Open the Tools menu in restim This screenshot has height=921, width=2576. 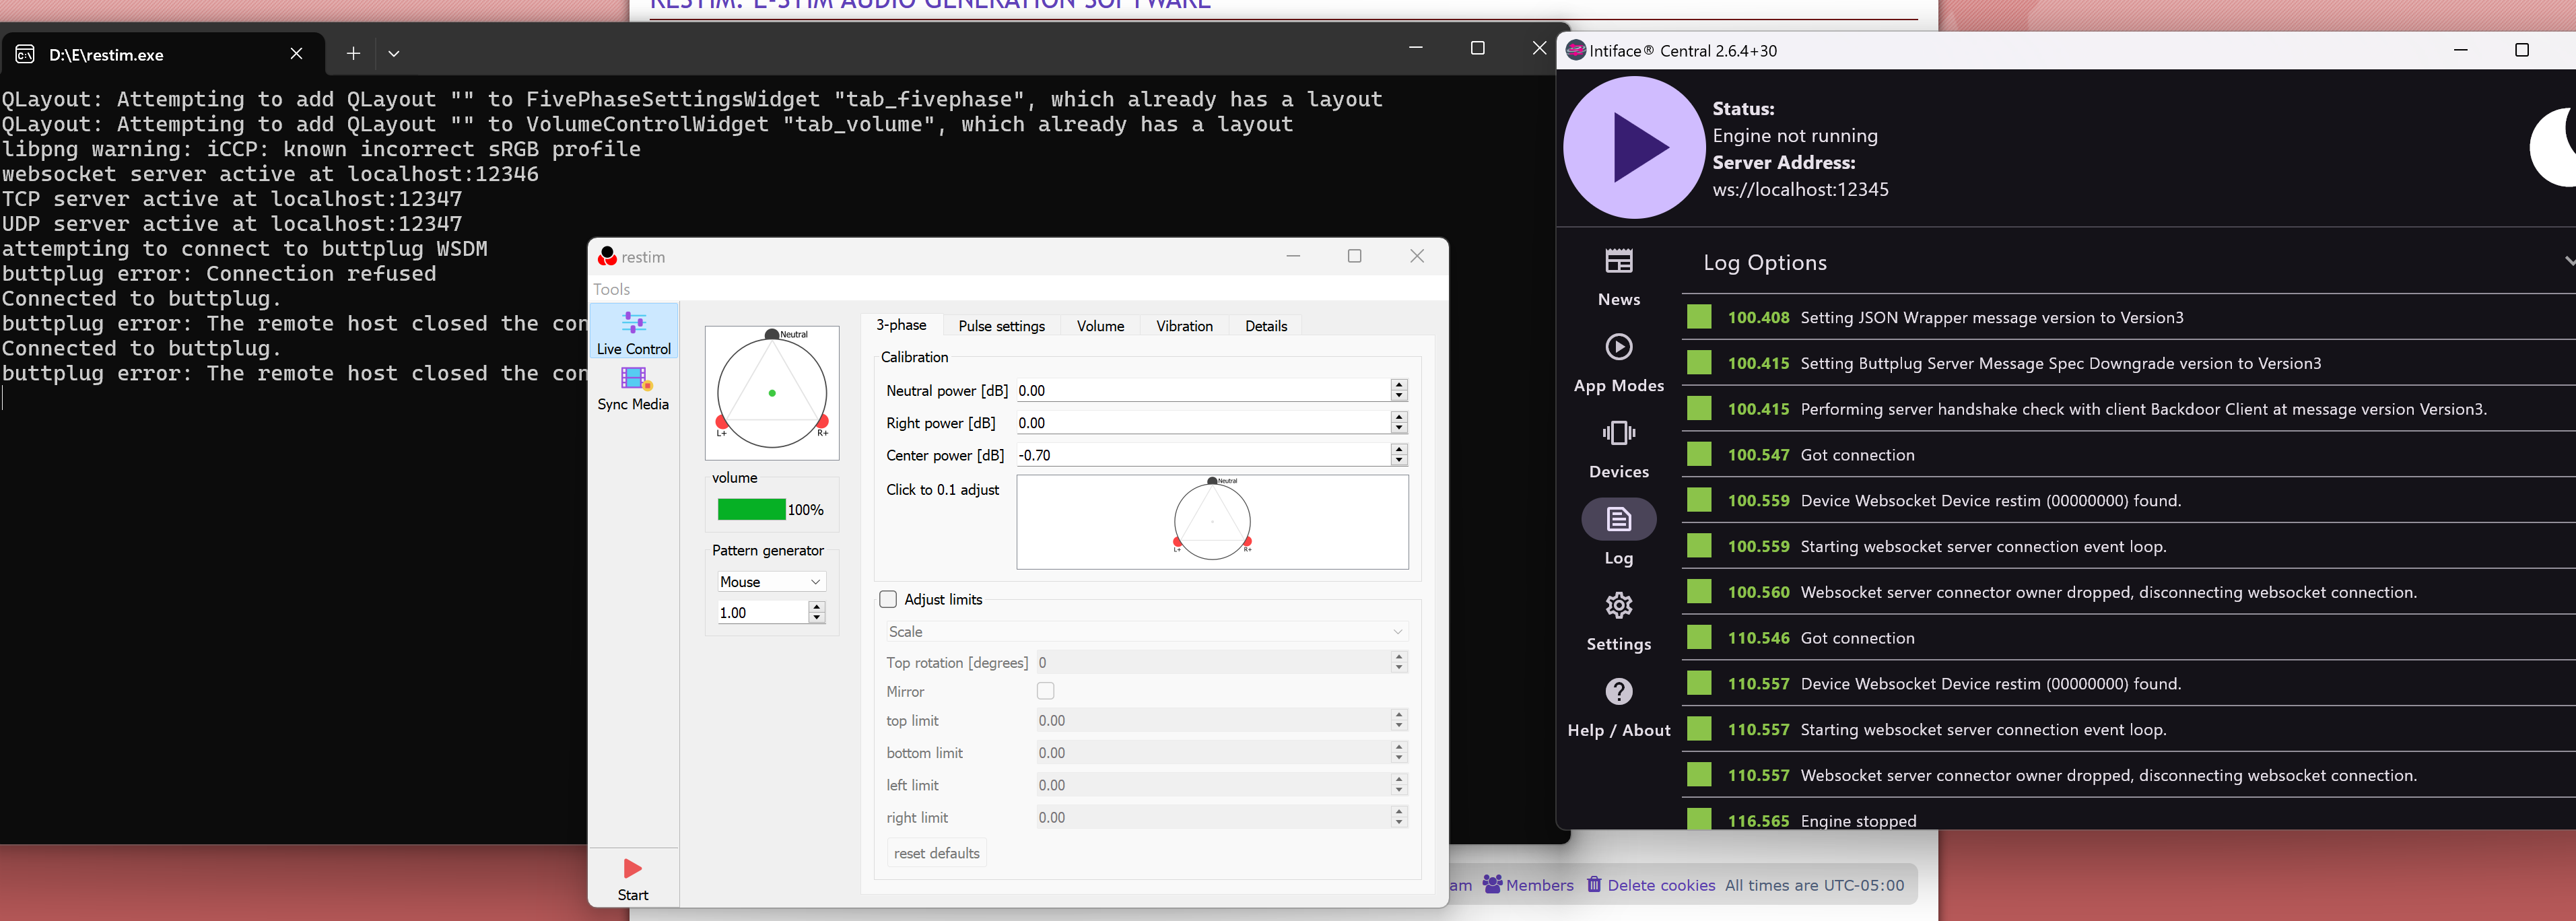click(611, 289)
